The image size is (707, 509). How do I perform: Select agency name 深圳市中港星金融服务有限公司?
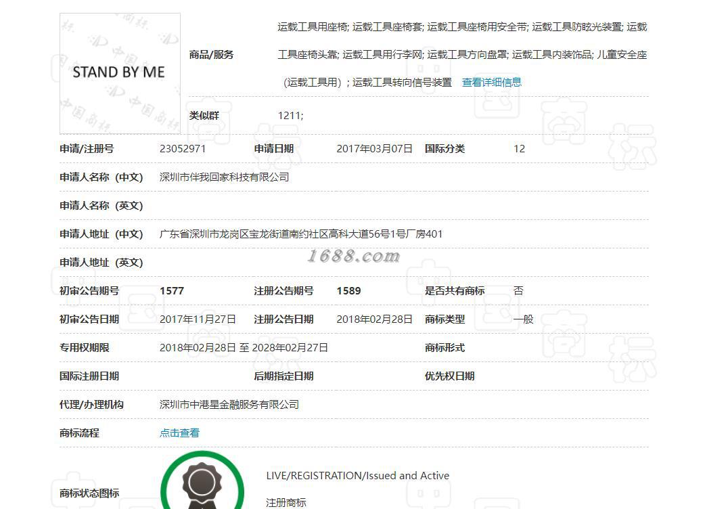coord(229,405)
